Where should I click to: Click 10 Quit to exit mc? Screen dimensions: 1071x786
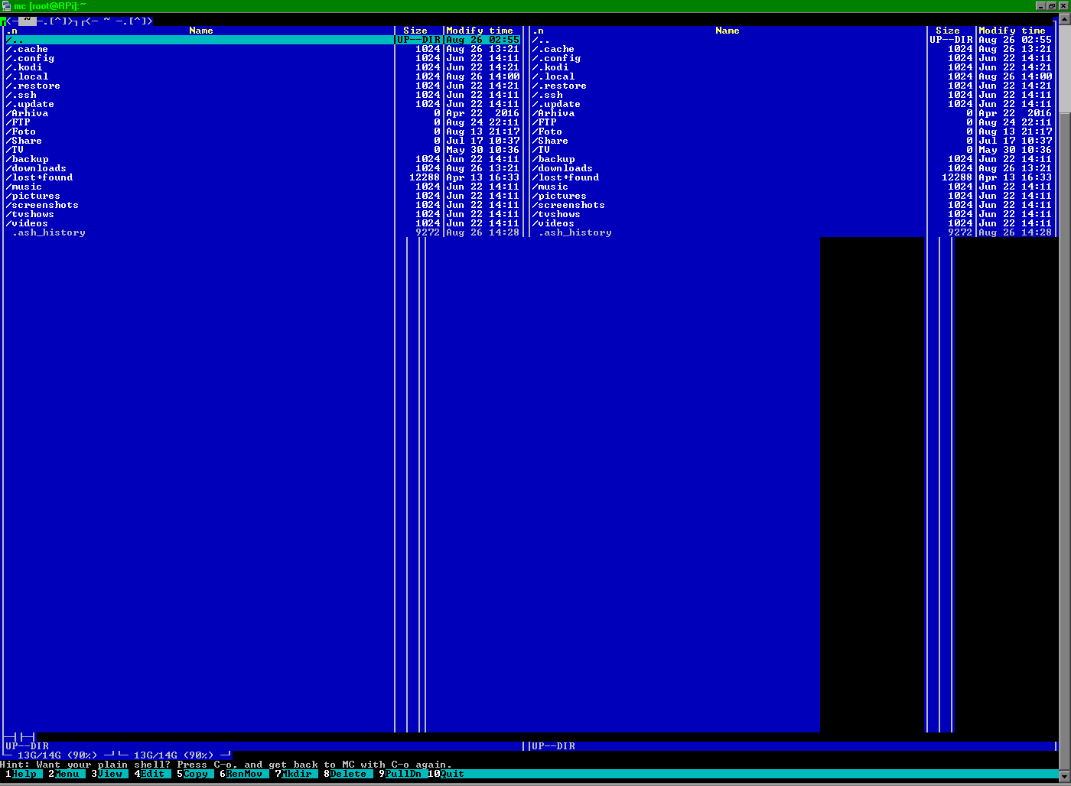[451, 774]
